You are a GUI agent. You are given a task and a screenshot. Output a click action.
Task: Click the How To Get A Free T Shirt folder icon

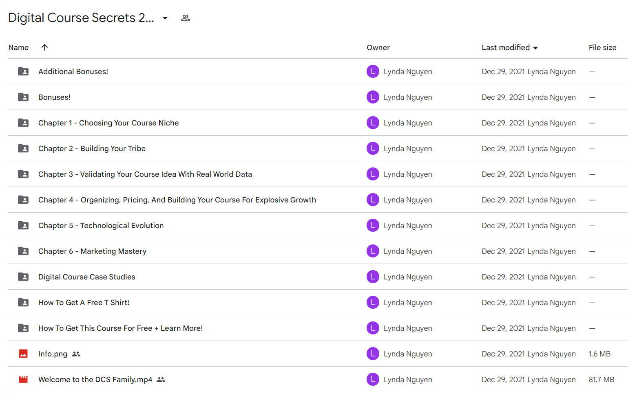(23, 302)
